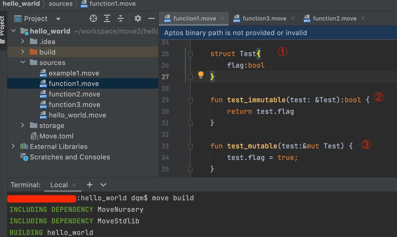Image resolution: width=397 pixels, height=237 pixels.
Task: Switch to function3.move editor tab
Action: (264, 18)
